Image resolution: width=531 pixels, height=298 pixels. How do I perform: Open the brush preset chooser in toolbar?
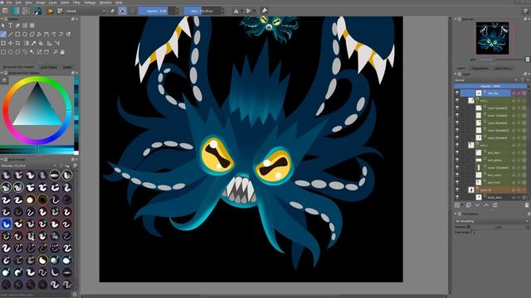click(x=60, y=11)
